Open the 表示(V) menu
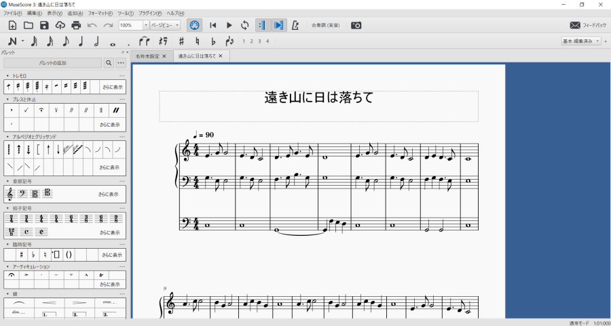Viewport: 611px width, 326px height. coord(54,14)
